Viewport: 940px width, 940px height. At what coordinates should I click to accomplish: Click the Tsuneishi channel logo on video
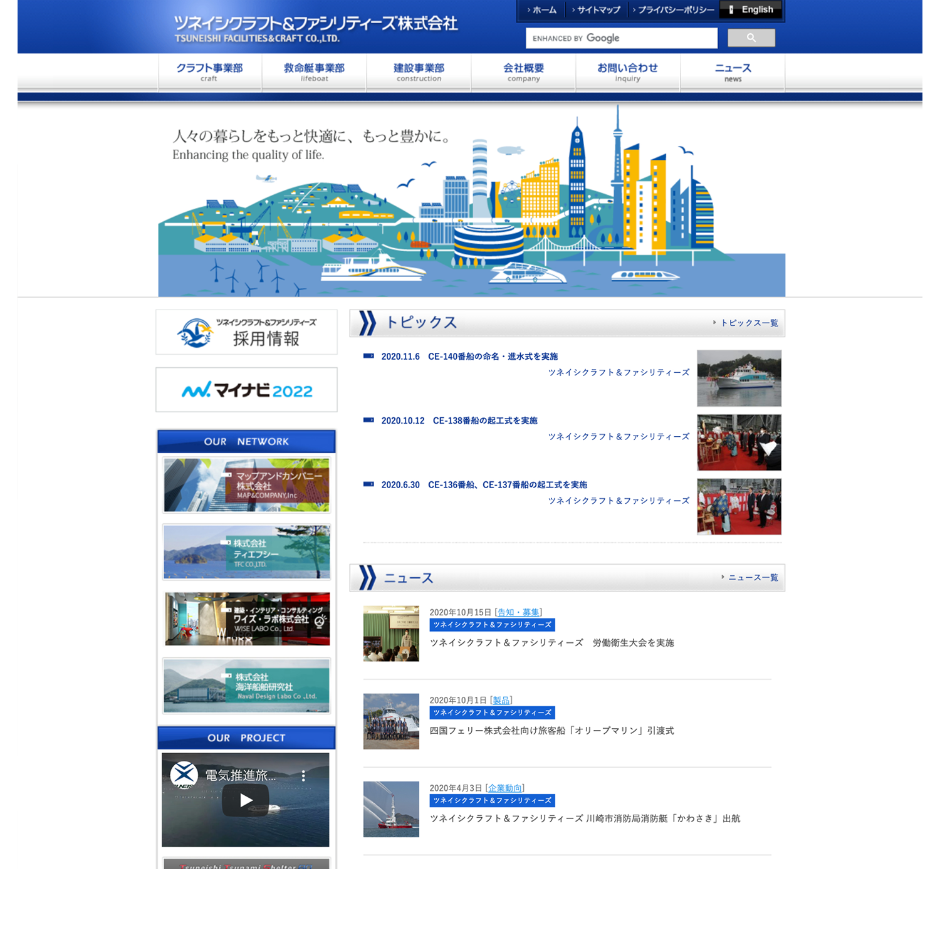184,775
